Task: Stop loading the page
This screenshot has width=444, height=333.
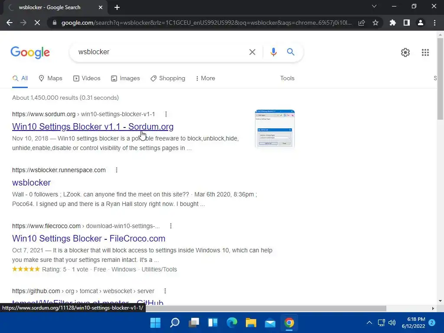Action: [37, 23]
